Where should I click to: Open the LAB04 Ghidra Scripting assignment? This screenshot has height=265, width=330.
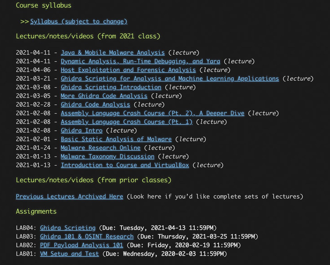coord(67,228)
